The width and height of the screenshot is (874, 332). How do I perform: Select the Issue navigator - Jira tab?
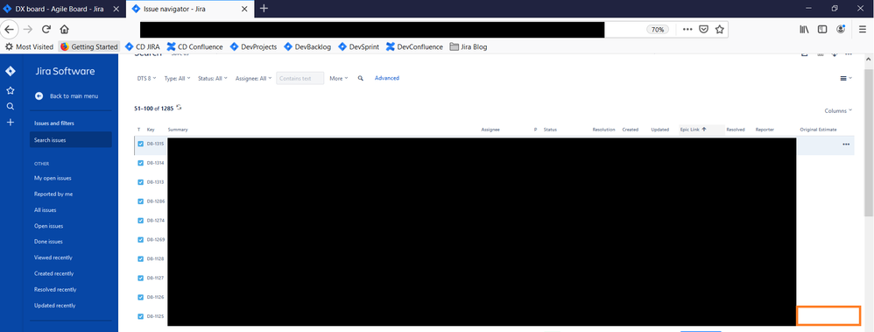tap(190, 9)
